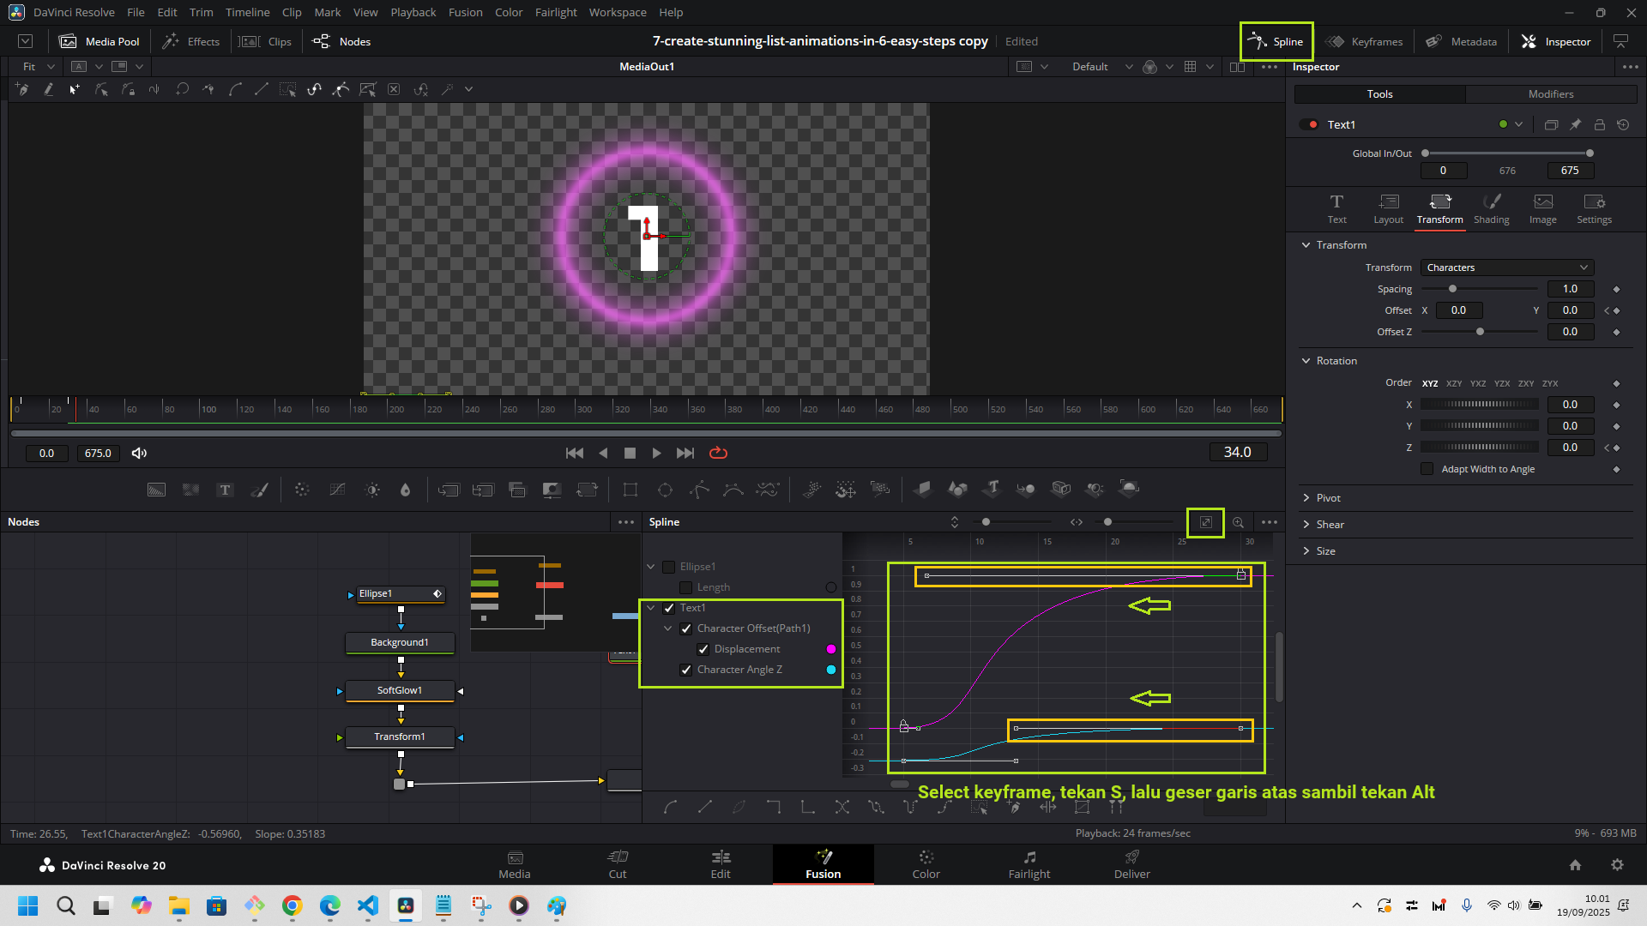1647x926 pixels.
Task: Add a Blur droplet node from toolbar
Action: 405,490
